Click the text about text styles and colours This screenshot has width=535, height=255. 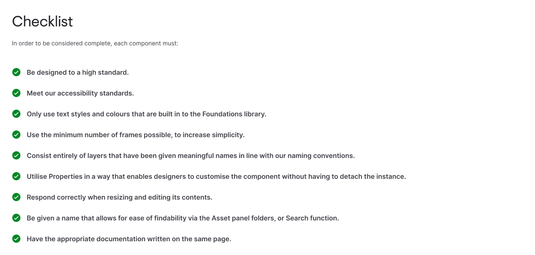coord(146,114)
